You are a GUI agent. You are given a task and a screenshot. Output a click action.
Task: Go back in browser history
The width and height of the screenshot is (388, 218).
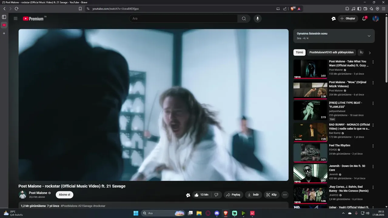point(4,9)
